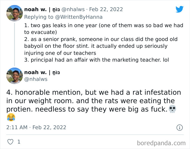Viewport: 190px width, 149px height.
Task: Click the @nhalws handle under the second name
Action: [36, 79]
